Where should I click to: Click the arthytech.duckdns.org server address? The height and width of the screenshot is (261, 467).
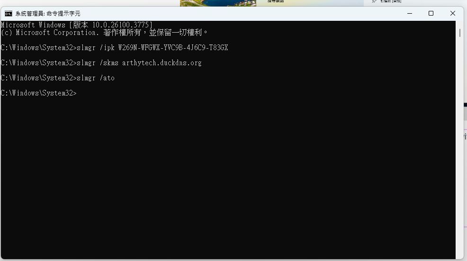pyautogui.click(x=162, y=63)
